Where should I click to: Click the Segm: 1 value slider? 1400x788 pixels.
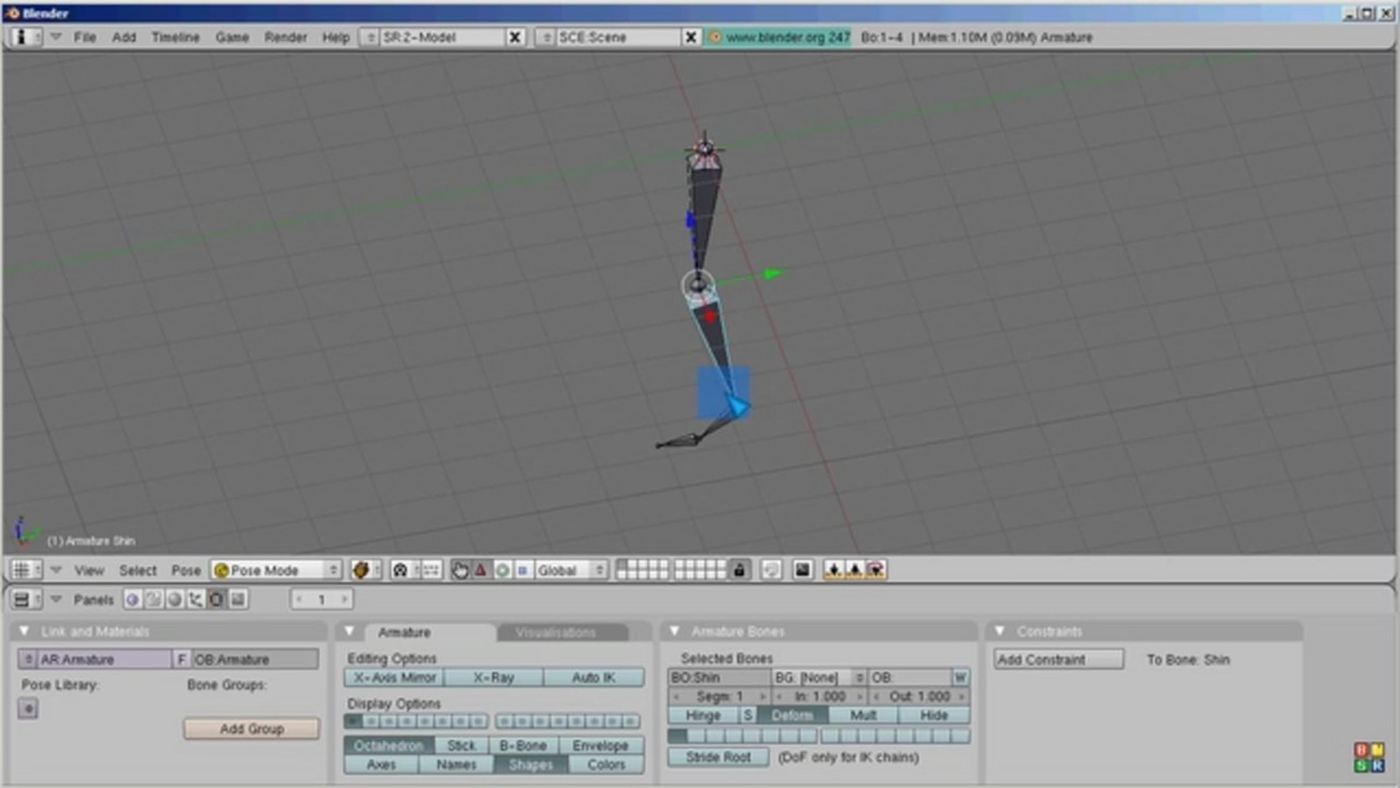coord(719,696)
